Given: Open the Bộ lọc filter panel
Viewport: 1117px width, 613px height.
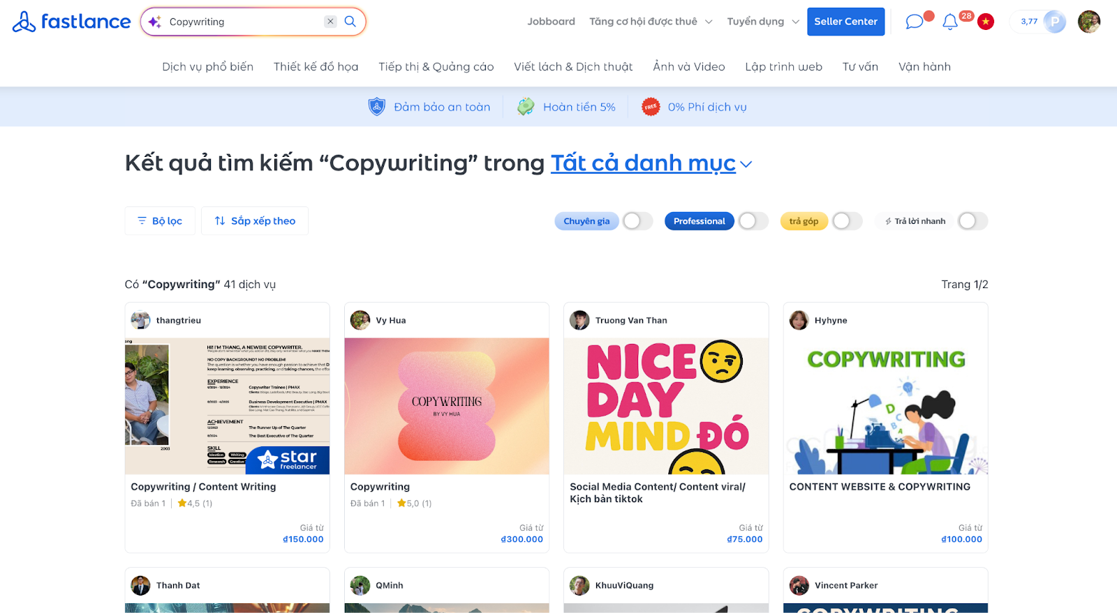Looking at the screenshot, I should click(x=160, y=221).
